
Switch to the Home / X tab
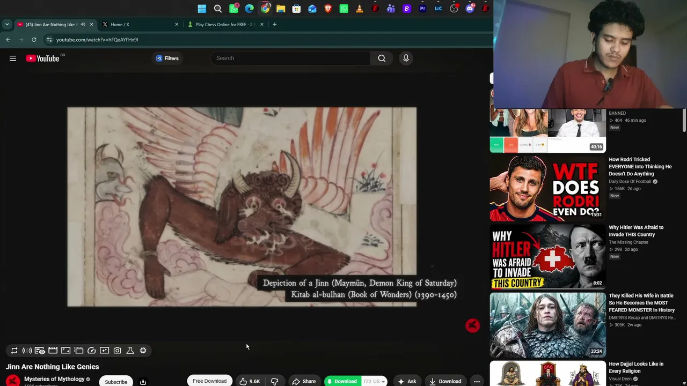(x=141, y=24)
